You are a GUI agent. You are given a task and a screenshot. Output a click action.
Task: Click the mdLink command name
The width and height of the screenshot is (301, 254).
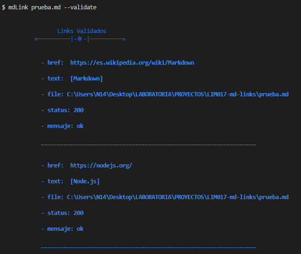click(x=18, y=7)
